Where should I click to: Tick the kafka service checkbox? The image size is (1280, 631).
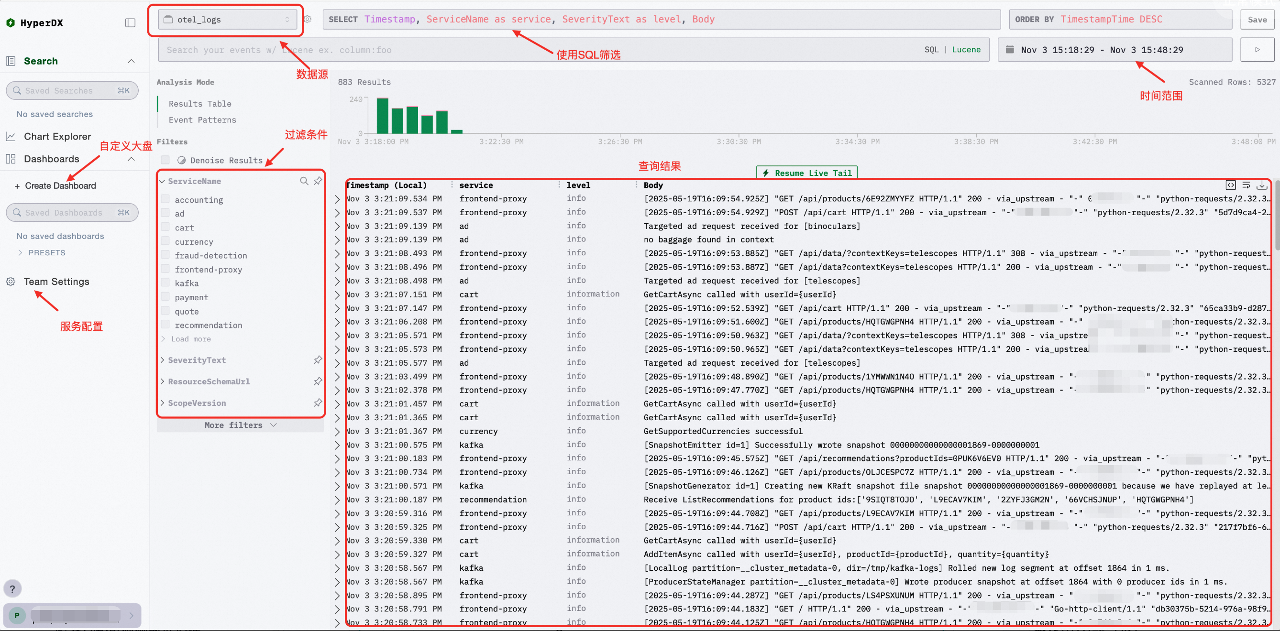[x=166, y=283]
